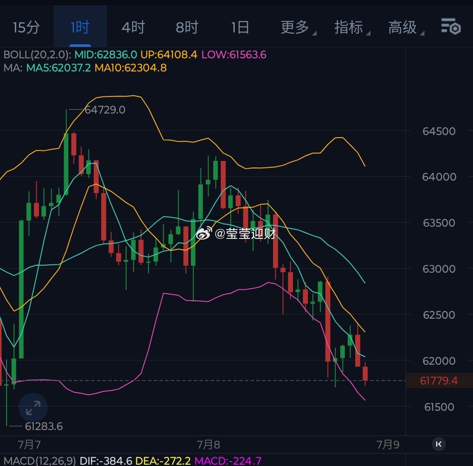Click the 61283.6 low price marker
Viewport: 473px width, 466px height.
pyautogui.click(x=44, y=426)
